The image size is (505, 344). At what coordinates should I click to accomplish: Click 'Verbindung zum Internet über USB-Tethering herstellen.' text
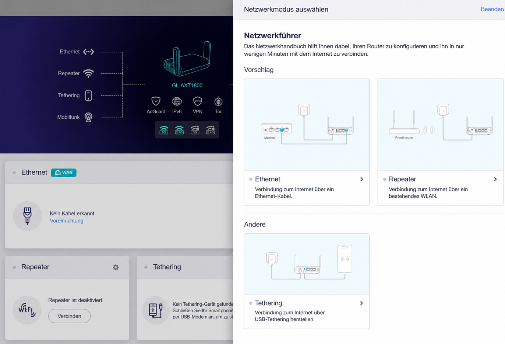(x=290, y=316)
